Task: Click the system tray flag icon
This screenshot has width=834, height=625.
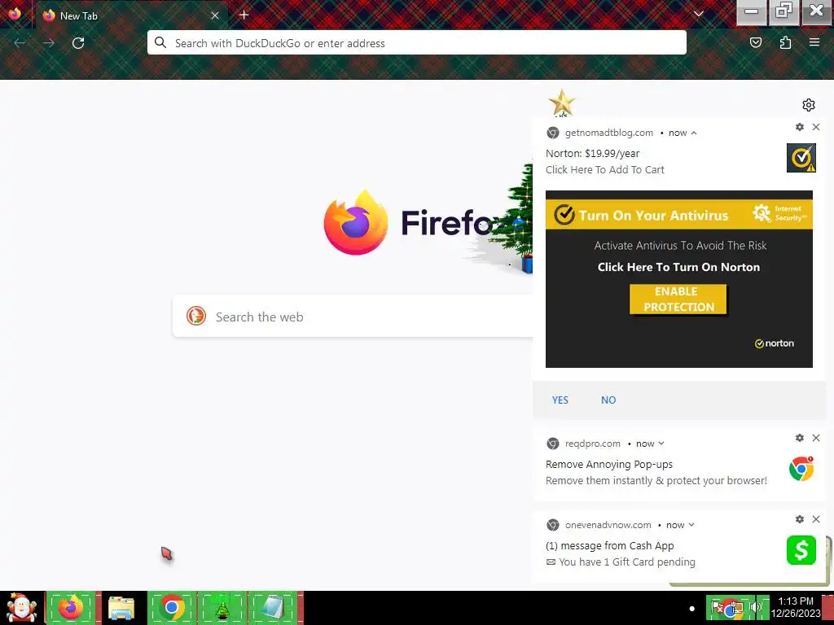Action: tap(716, 606)
